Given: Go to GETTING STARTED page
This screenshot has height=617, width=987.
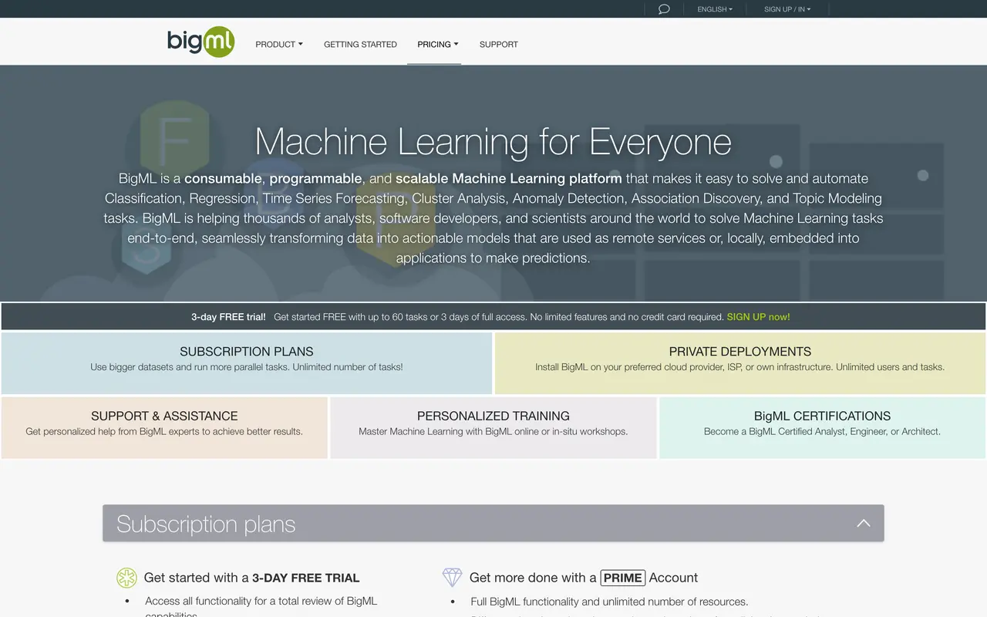Looking at the screenshot, I should click(360, 45).
